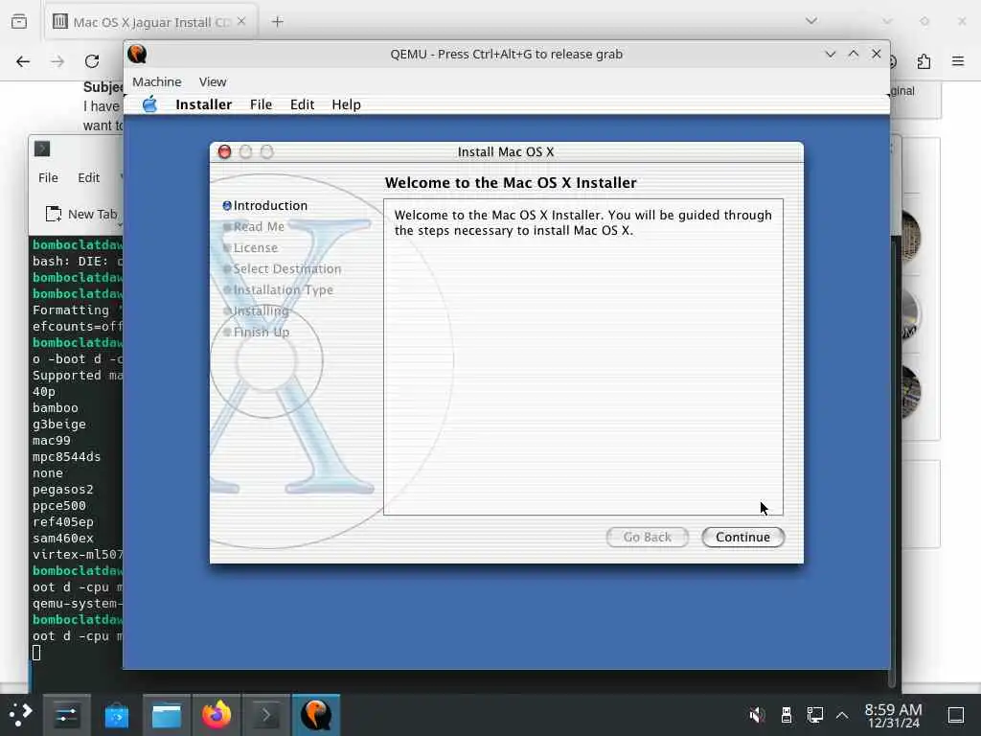The height and width of the screenshot is (736, 981).
Task: Open the Discover software store from taskbar
Action: coord(116,715)
